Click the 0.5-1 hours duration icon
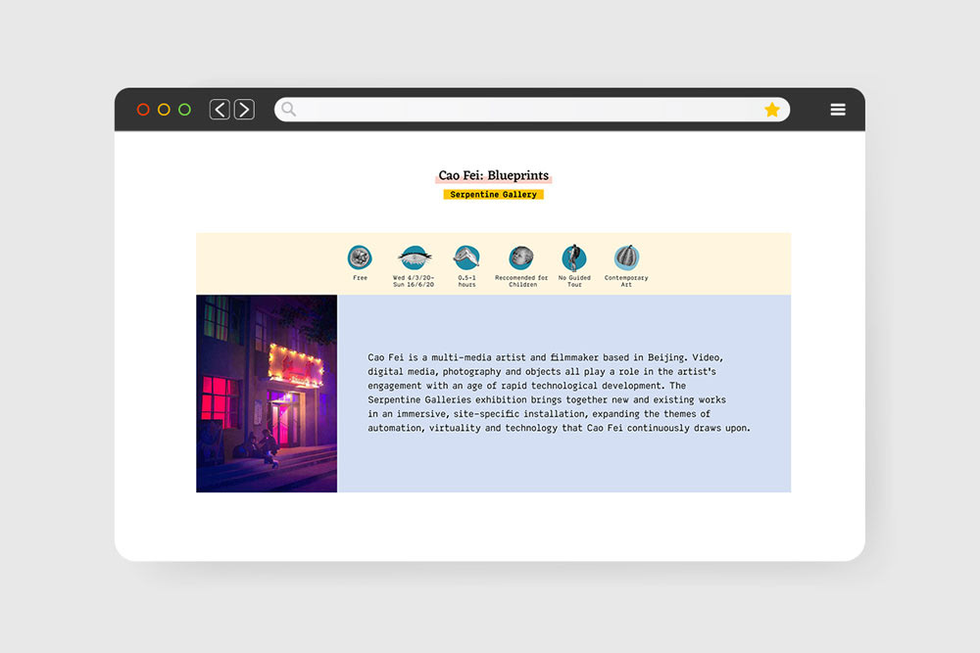The width and height of the screenshot is (980, 653). [466, 257]
